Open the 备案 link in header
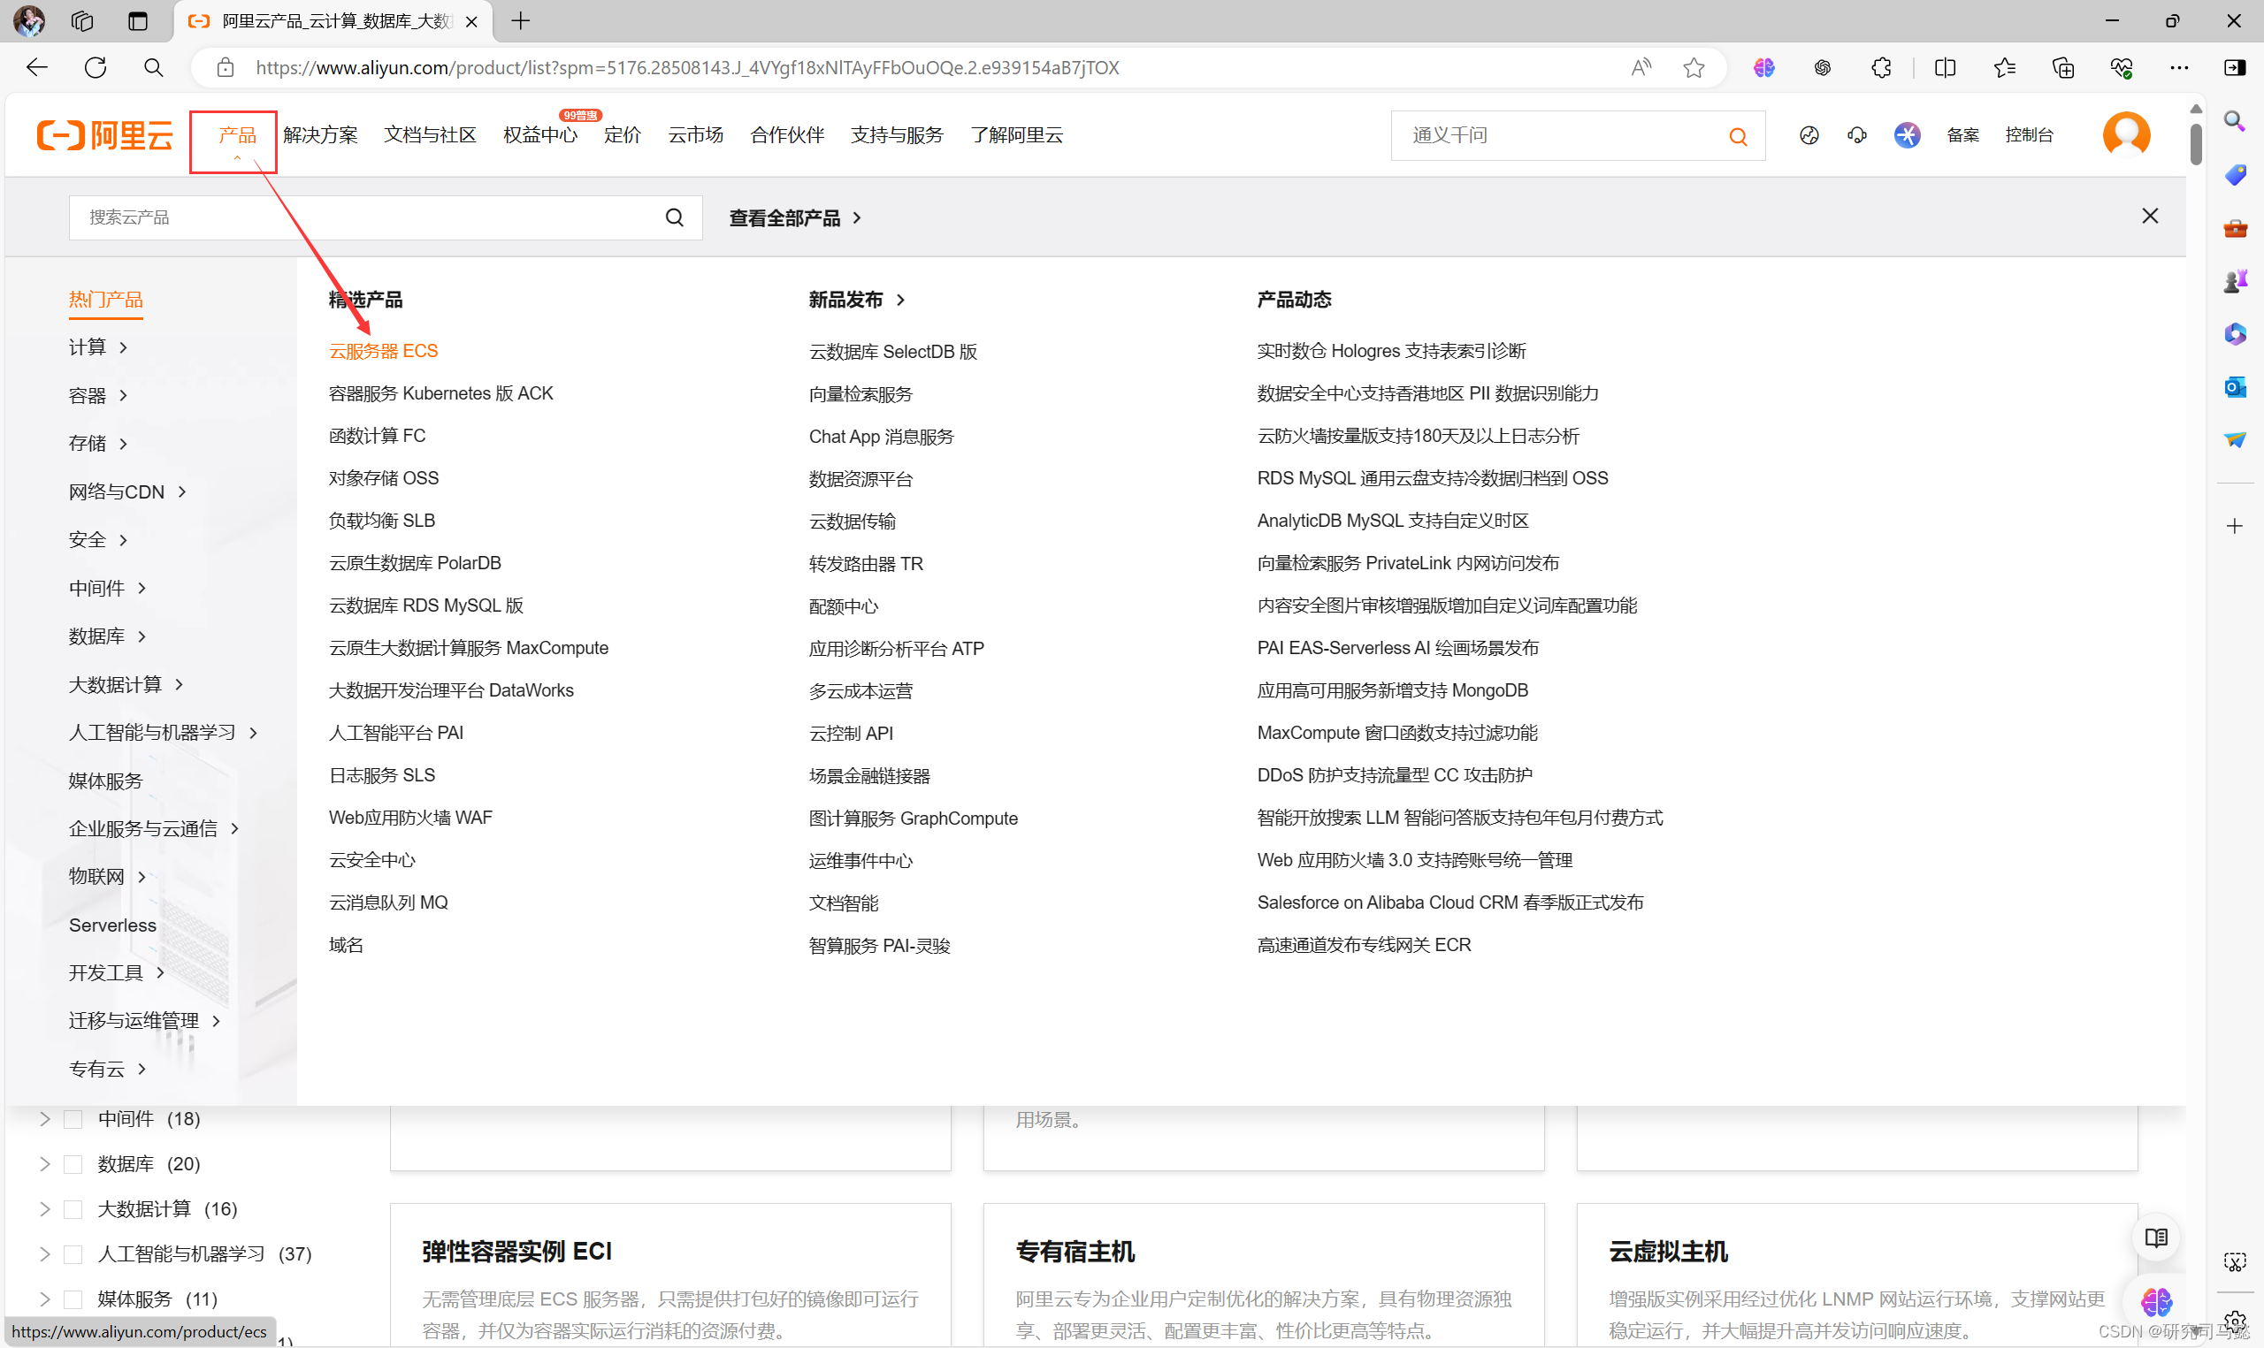The width and height of the screenshot is (2264, 1348). tap(1962, 135)
